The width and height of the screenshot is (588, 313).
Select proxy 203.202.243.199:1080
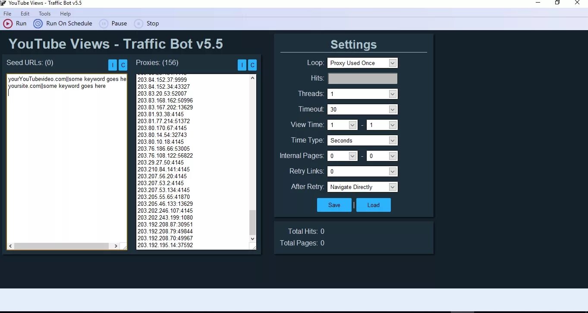(x=165, y=217)
